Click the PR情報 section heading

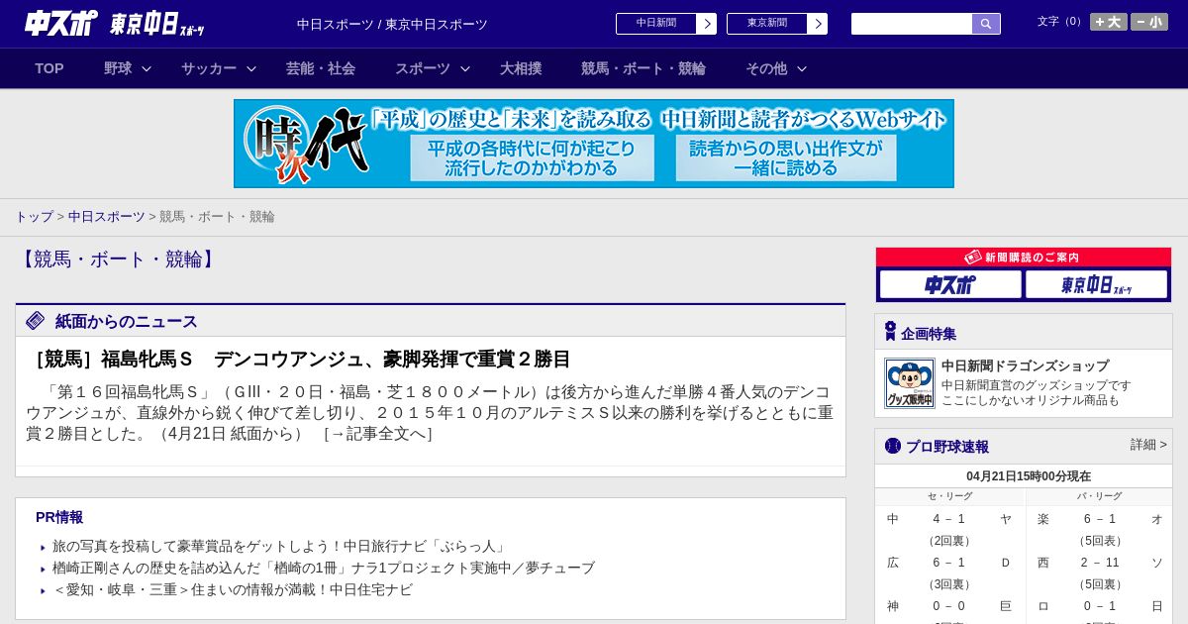(x=59, y=517)
